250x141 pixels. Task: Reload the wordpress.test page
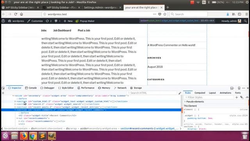(16, 14)
